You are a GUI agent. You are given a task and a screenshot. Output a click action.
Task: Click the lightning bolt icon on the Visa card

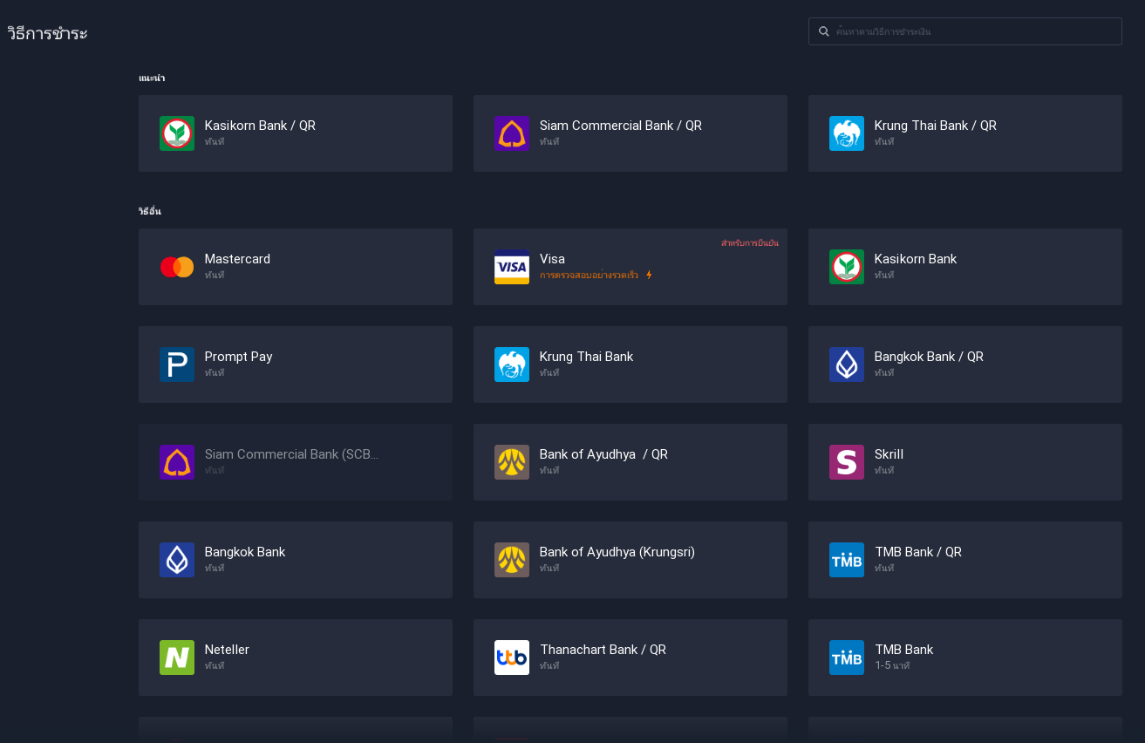coord(649,276)
